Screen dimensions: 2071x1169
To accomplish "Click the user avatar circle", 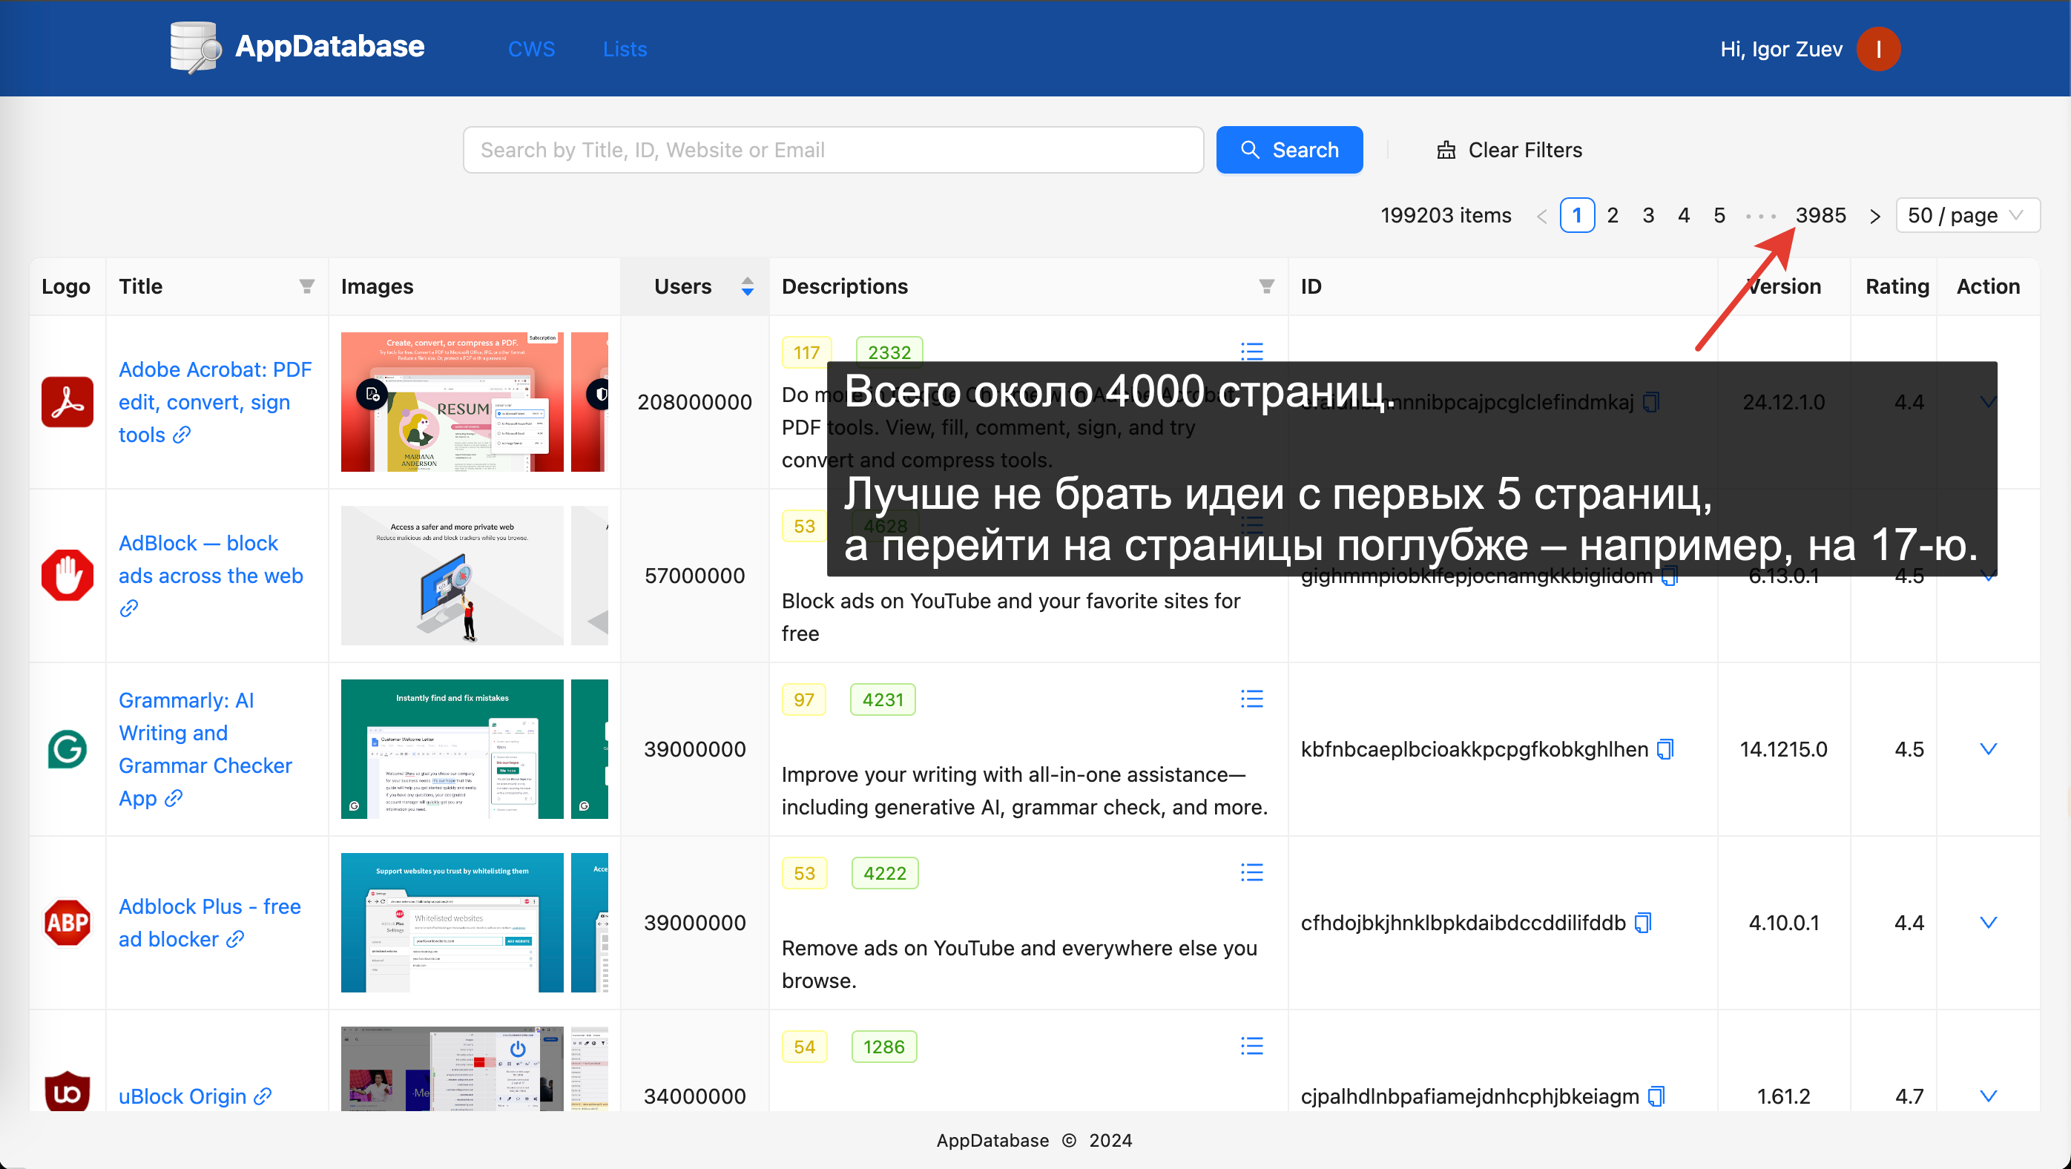I will (x=1878, y=49).
